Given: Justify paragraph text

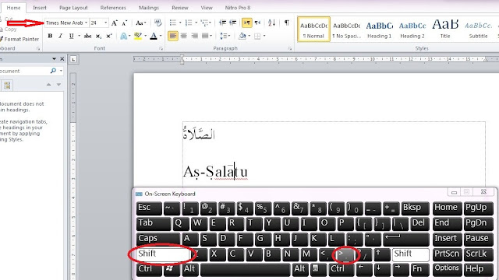Looking at the screenshot, I should pos(204,36).
